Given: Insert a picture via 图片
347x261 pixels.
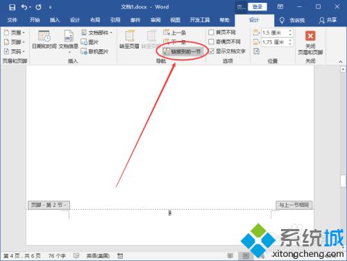Looking at the screenshot, I should (90, 42).
